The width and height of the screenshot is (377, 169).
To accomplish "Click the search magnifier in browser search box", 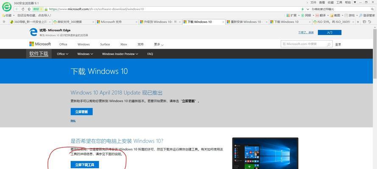I will (372, 9).
